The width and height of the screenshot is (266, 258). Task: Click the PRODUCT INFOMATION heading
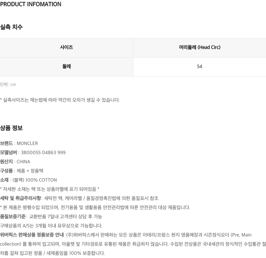[x=31, y=5]
